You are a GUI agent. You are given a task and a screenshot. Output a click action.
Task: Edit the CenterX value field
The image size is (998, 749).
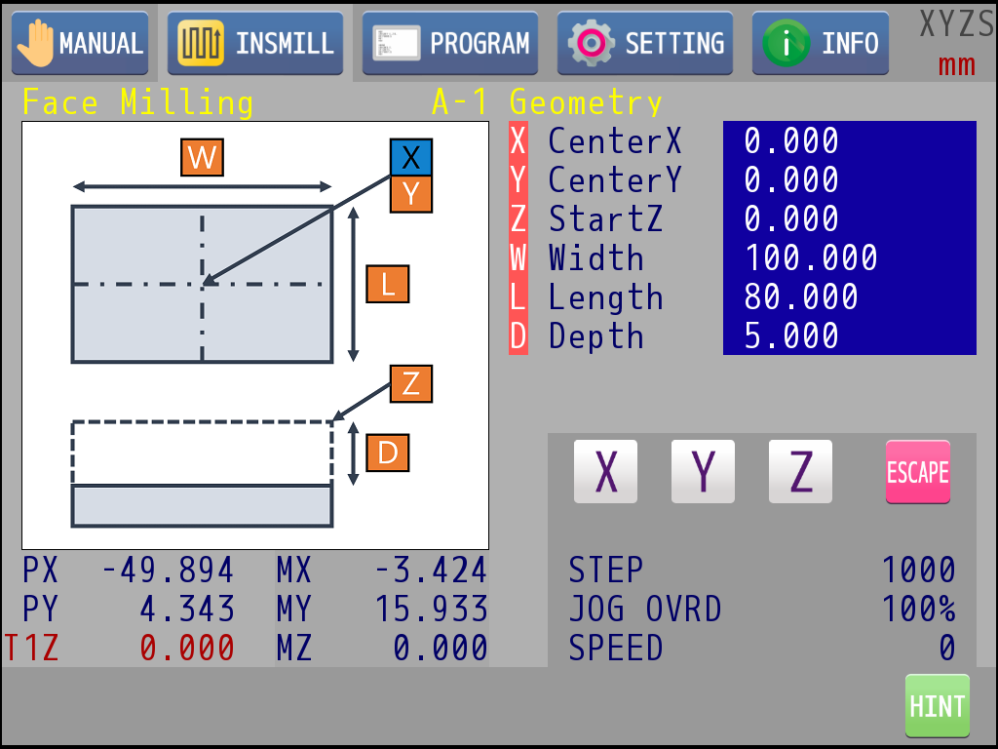point(849,141)
